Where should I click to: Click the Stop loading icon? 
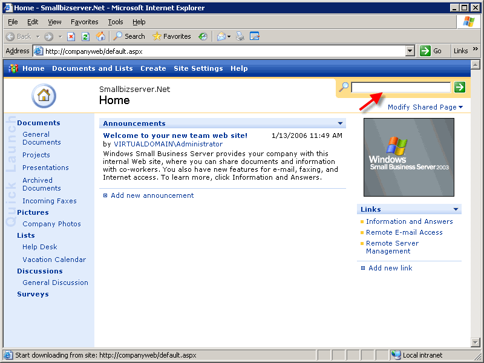(71, 36)
